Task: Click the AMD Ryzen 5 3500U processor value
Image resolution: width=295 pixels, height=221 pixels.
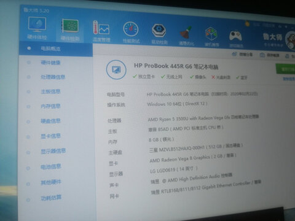Action: [203, 118]
